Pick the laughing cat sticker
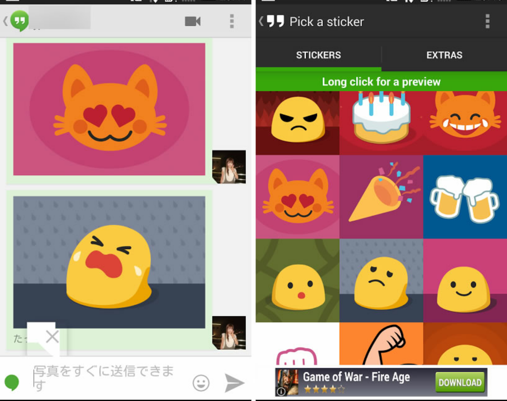 pos(465,123)
